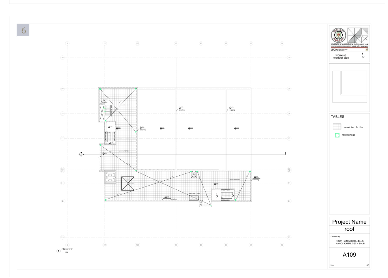Click grid bubble 23 on the right side

coord(289,237)
